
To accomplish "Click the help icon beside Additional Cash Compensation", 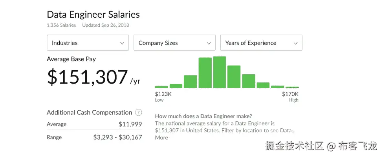I will [138, 113].
